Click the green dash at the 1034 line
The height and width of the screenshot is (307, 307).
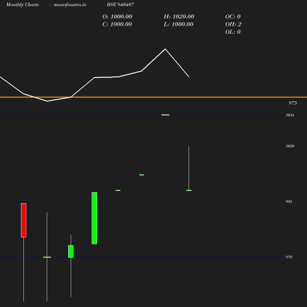pyautogui.click(x=165, y=115)
